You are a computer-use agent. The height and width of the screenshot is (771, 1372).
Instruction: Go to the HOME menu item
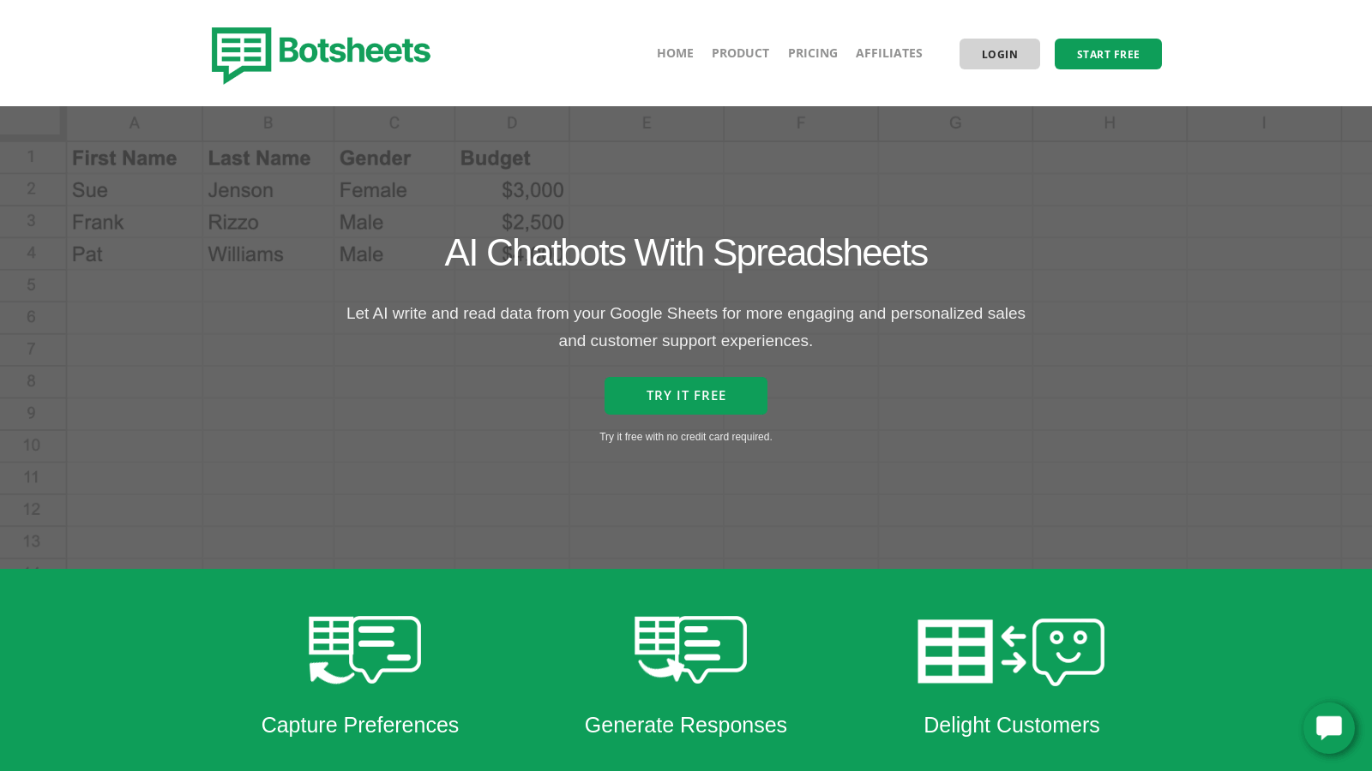[675, 53]
